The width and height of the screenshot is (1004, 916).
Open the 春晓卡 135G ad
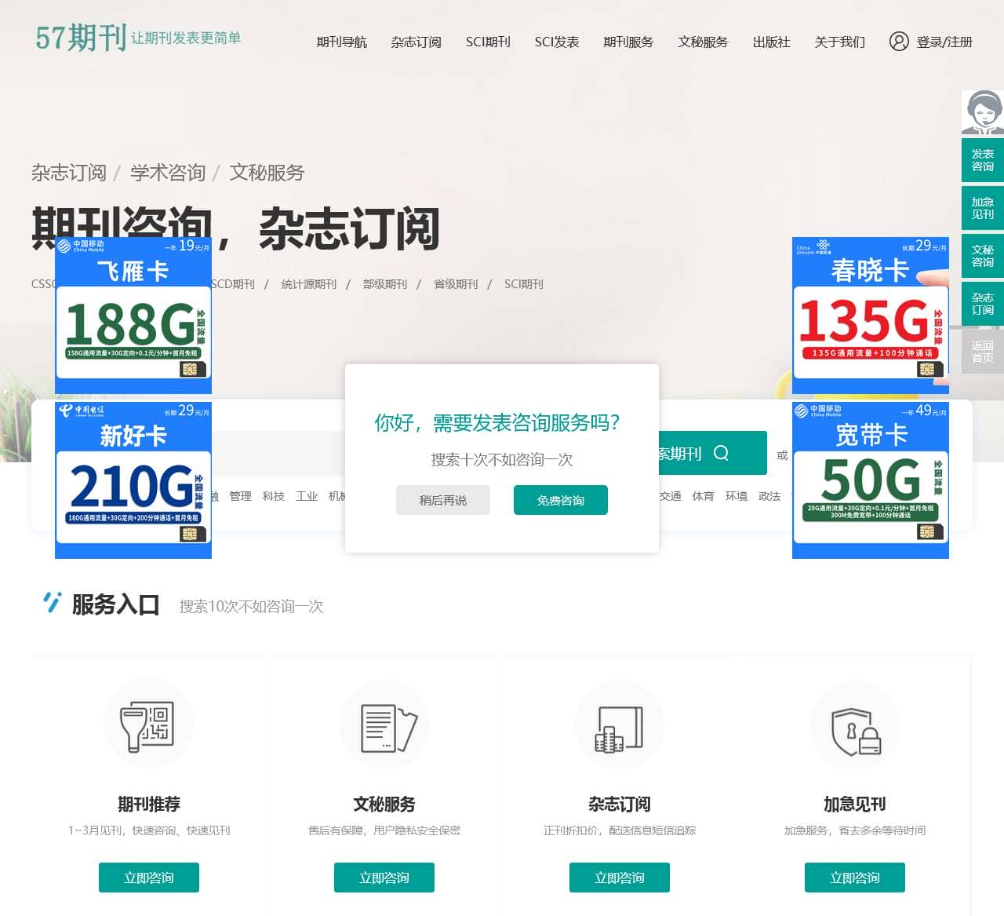click(871, 316)
